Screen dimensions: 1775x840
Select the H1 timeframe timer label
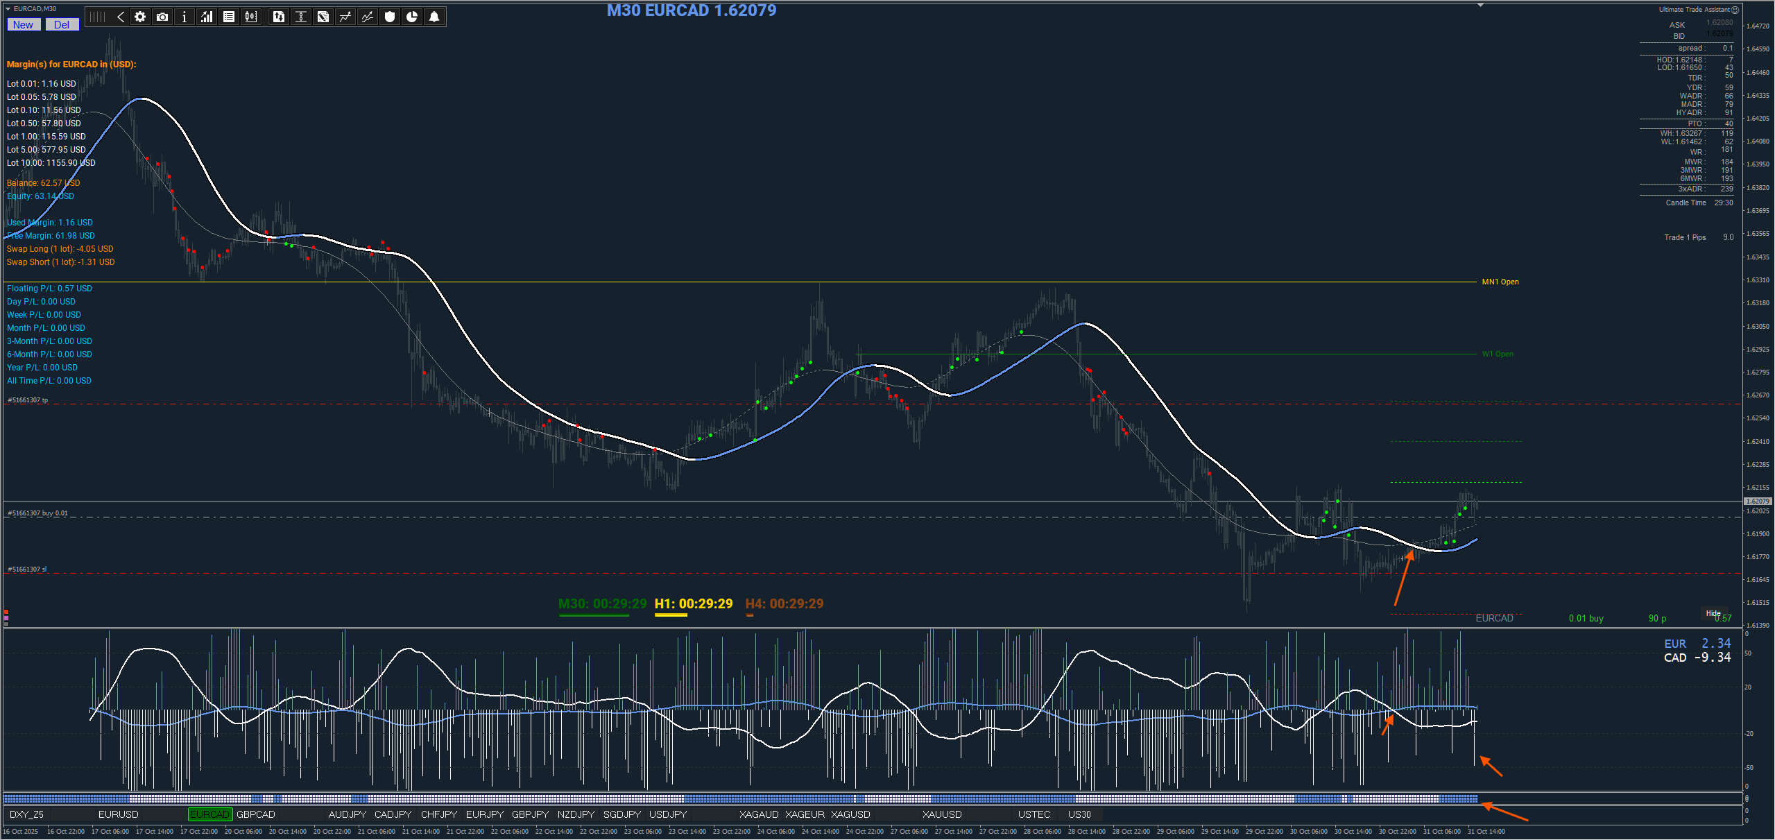point(693,603)
